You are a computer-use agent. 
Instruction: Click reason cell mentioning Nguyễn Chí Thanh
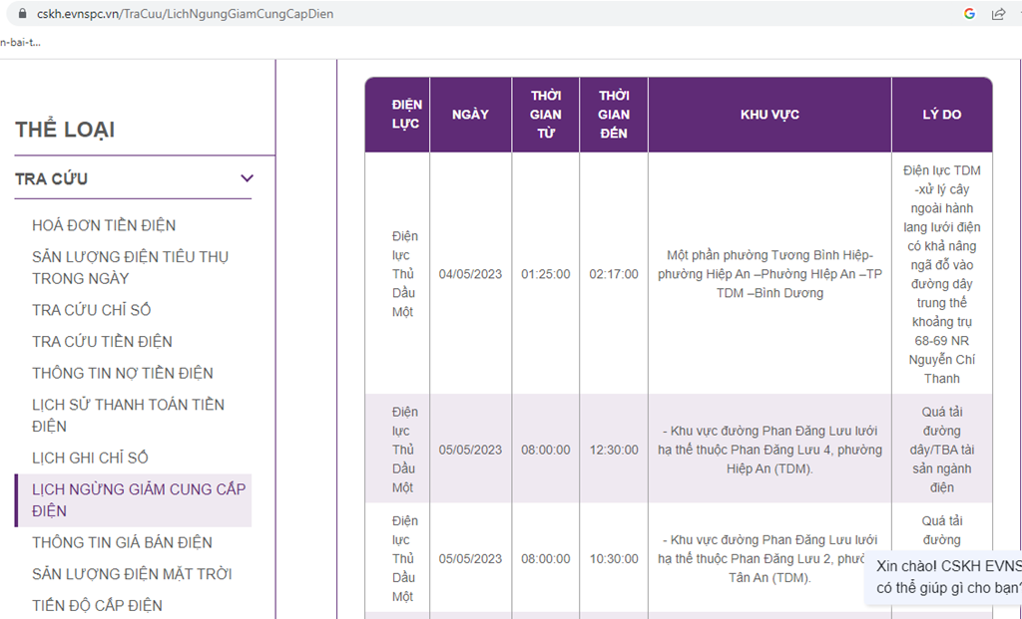(x=942, y=274)
